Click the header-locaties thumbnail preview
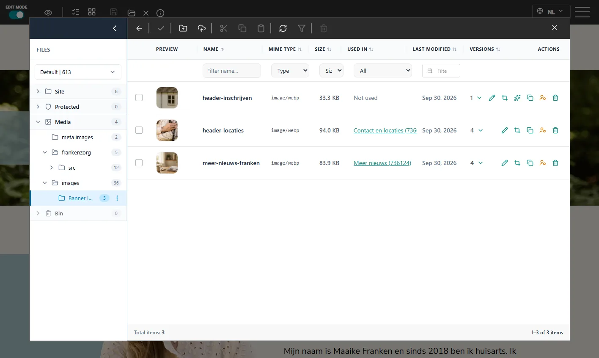Viewport: 599px width, 358px height. [167, 130]
